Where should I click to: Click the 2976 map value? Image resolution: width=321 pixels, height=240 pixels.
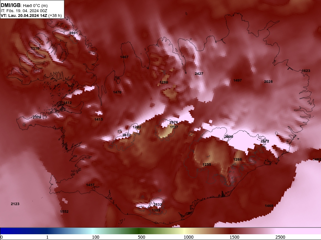(x=174, y=122)
